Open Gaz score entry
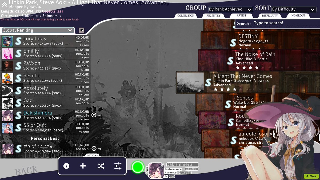Image resolution: width=320 pixels, height=180 pixels. click(x=46, y=103)
